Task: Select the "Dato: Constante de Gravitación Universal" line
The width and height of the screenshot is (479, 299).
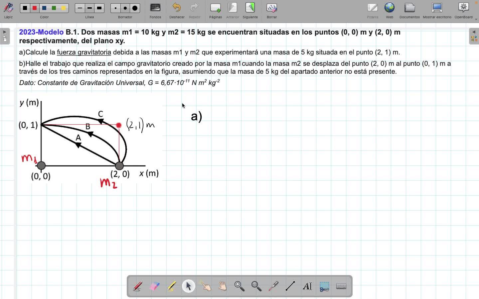Action: [119, 83]
